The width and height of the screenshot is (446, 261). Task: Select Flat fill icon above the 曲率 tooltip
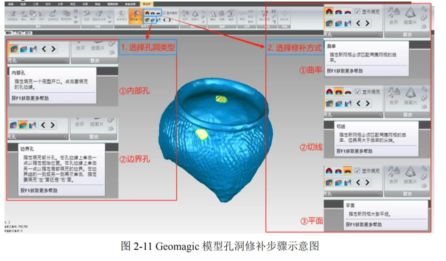click(x=347, y=11)
